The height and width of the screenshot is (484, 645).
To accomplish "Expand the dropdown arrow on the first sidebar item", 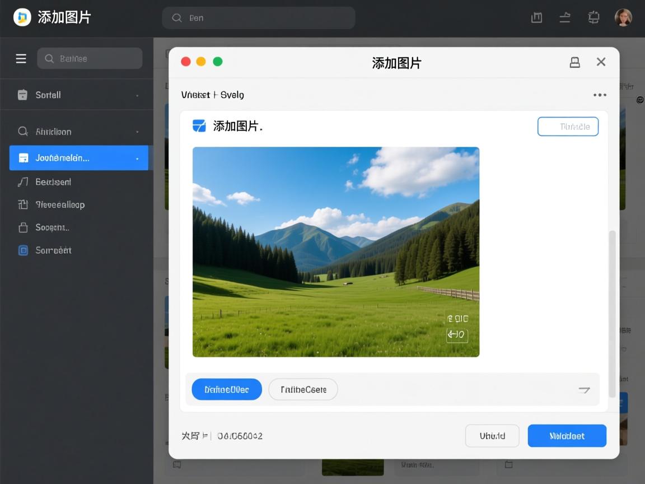I will pyautogui.click(x=137, y=95).
